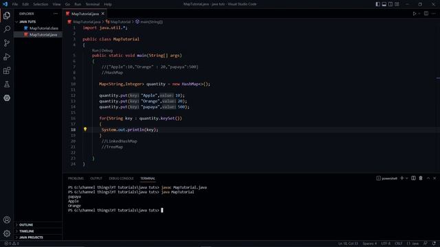Open run options dropdown arrow
The image size is (440, 247).
pos(419,14)
